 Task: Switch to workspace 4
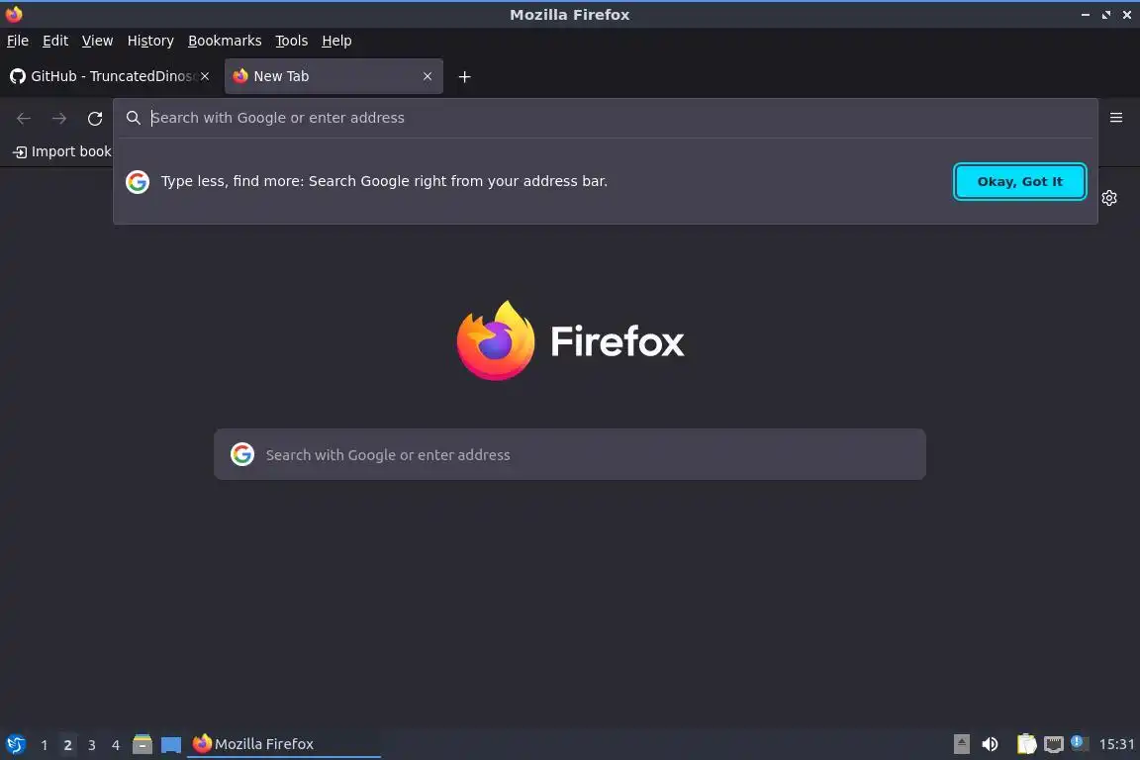(x=115, y=745)
